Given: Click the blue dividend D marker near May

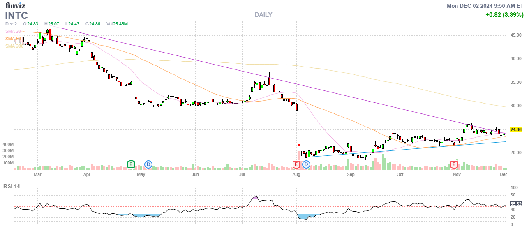Looking at the screenshot, I should tap(148, 164).
